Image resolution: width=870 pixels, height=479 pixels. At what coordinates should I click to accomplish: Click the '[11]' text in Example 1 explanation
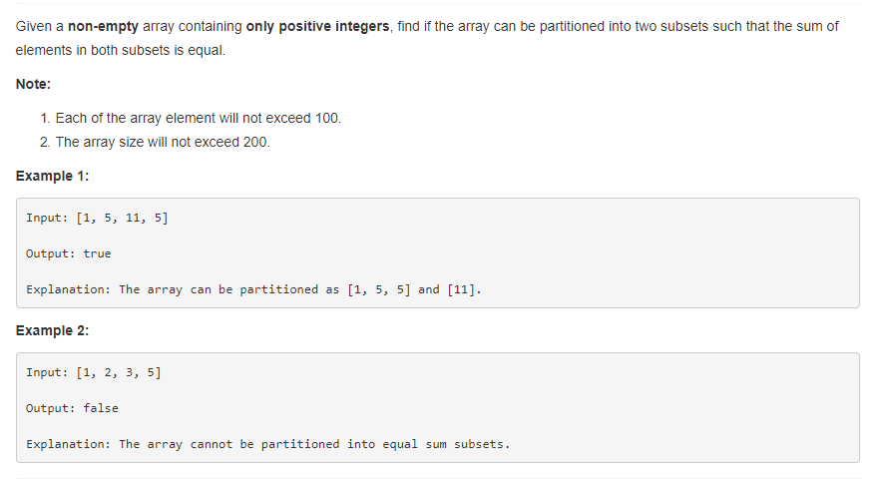464,289
